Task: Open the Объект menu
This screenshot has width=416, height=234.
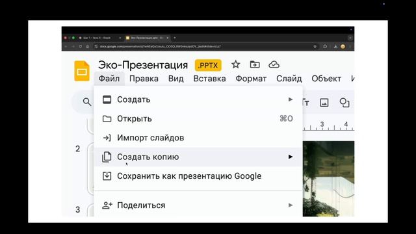Action: click(x=326, y=79)
